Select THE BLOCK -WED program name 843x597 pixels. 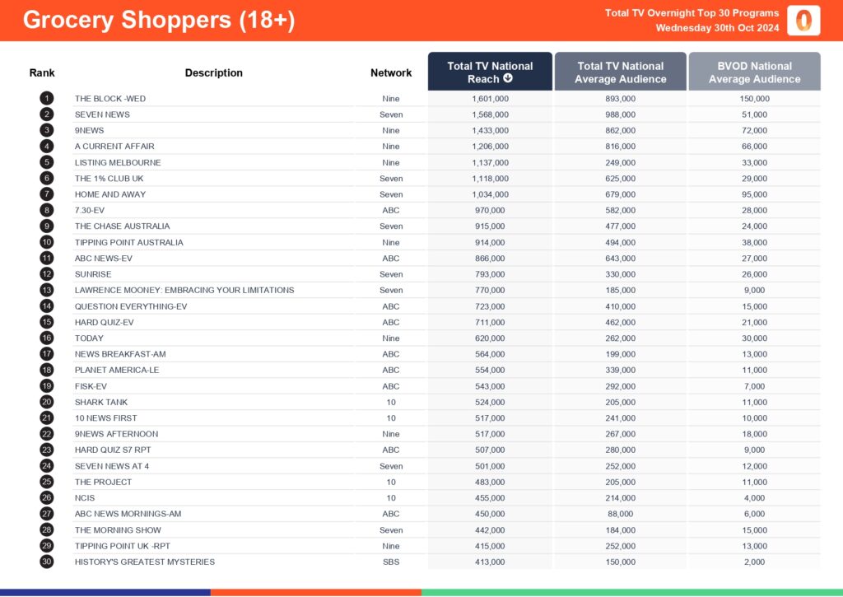[x=110, y=99]
